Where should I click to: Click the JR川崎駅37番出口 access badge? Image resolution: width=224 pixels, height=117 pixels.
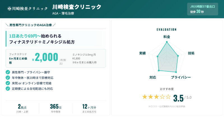(202, 9)
